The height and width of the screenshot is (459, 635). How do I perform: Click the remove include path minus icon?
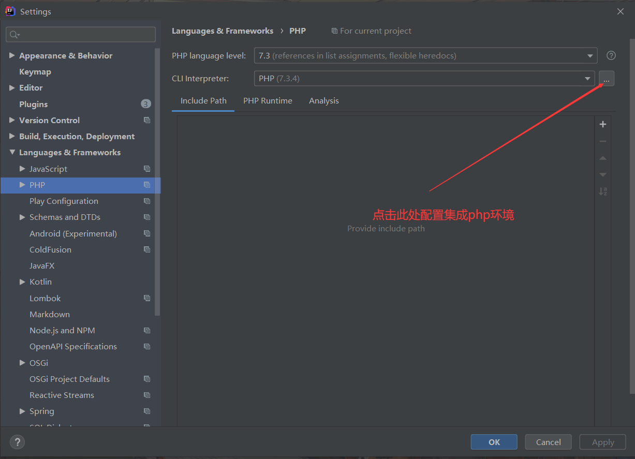pyautogui.click(x=602, y=141)
